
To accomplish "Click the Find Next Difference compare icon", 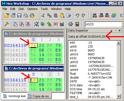I will tap(22, 24).
